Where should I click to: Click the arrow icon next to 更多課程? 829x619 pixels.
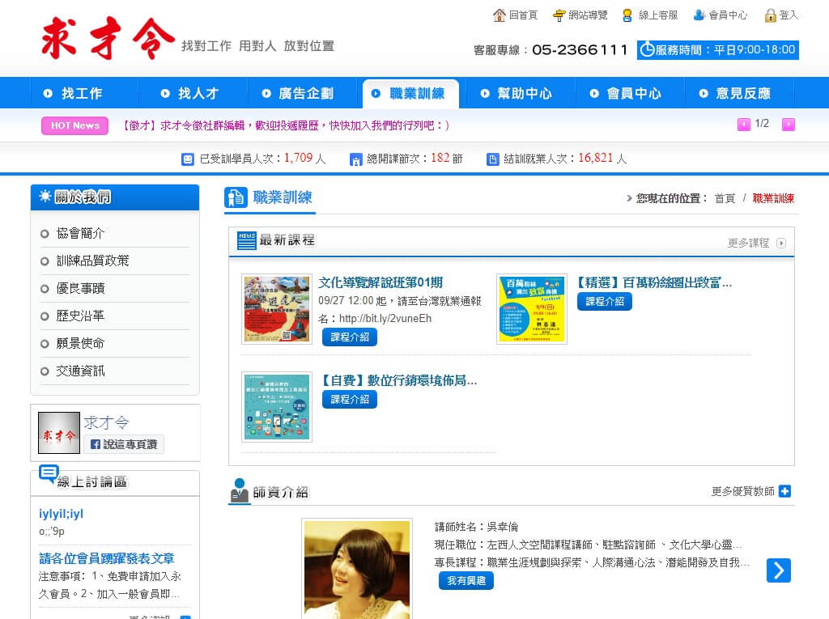coord(781,244)
